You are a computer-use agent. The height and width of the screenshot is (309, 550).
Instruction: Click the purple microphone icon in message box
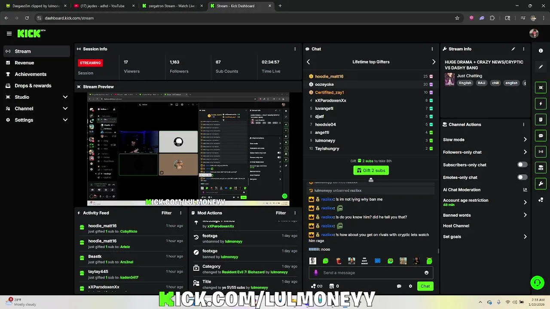pos(316,273)
